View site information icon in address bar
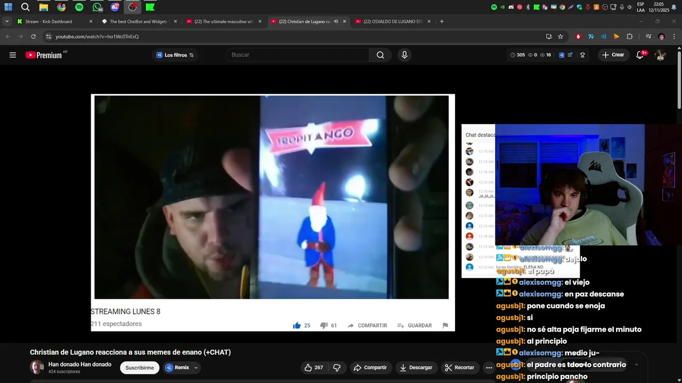The image size is (682, 383). click(48, 37)
